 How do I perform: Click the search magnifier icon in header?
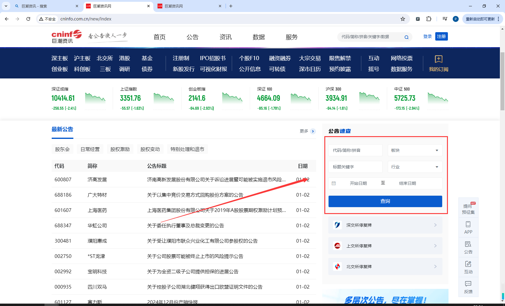click(406, 37)
